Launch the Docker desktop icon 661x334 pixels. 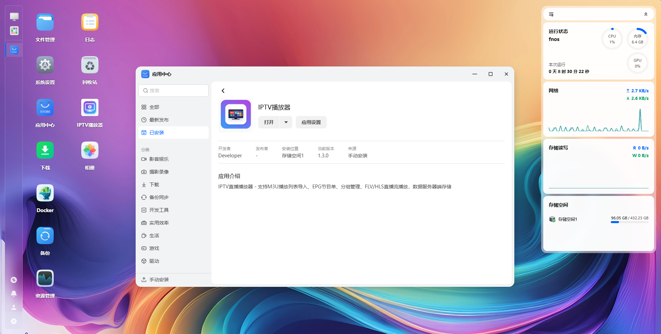click(x=45, y=193)
